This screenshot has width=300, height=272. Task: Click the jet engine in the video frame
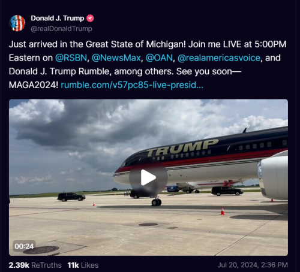coord(273,177)
